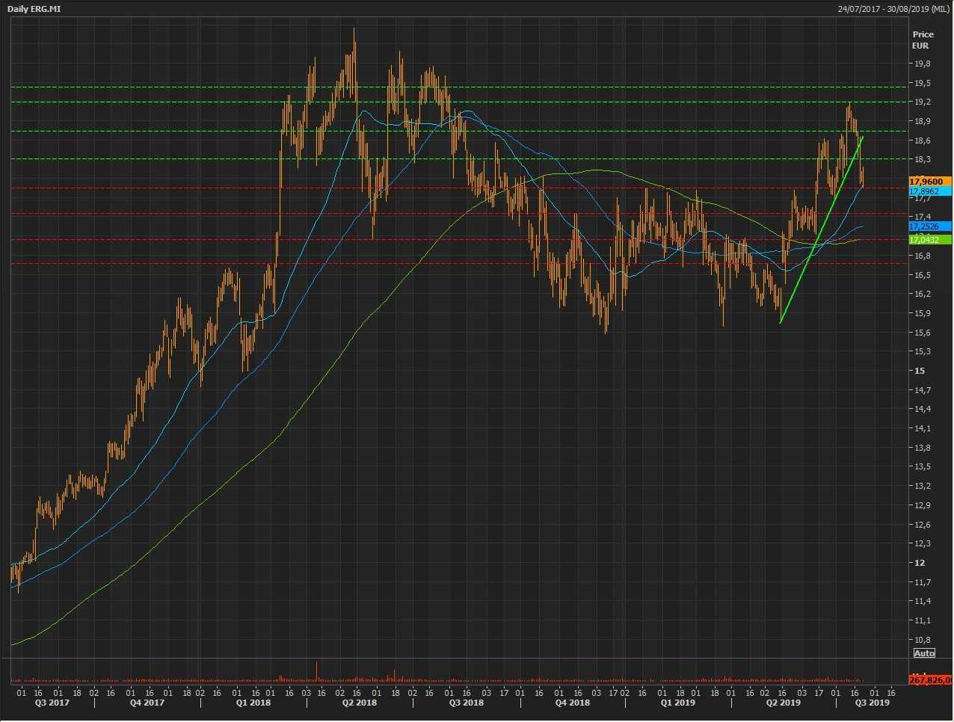Image resolution: width=954 pixels, height=722 pixels.
Task: Click the Q3 2019 quarter label
Action: point(872,703)
